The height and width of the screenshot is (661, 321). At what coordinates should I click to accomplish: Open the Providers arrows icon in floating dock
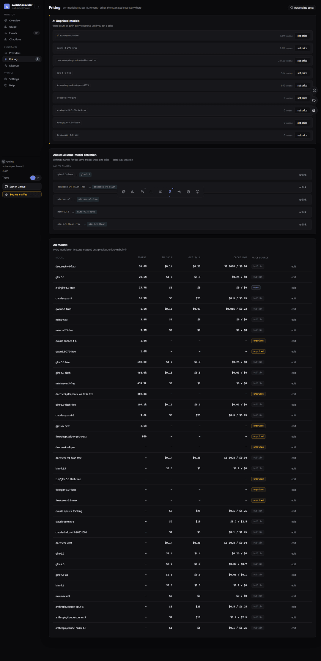(161, 192)
